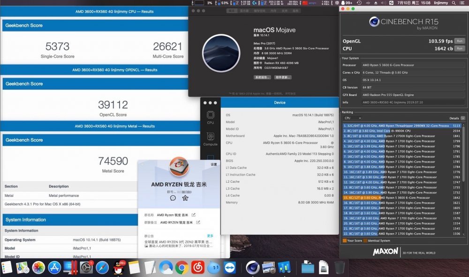Open QQ penguin app in the Dock
This screenshot has width=469, height=277.
[x=119, y=268]
